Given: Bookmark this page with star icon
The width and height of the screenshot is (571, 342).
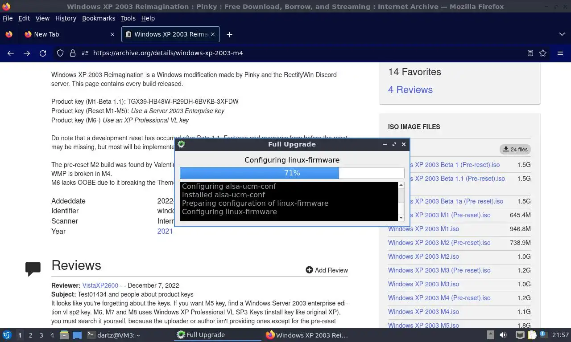Looking at the screenshot, I should click(x=543, y=53).
